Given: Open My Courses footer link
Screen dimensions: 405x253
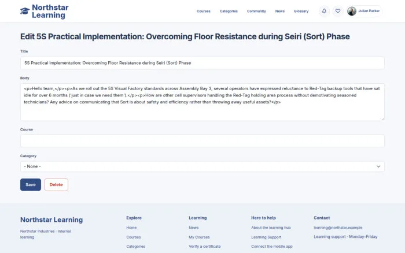Looking at the screenshot, I should click(x=199, y=237).
